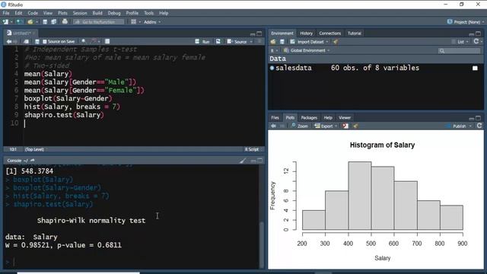487x274 pixels.
Task: Show editor in new window icon
Action: pos(26,41)
